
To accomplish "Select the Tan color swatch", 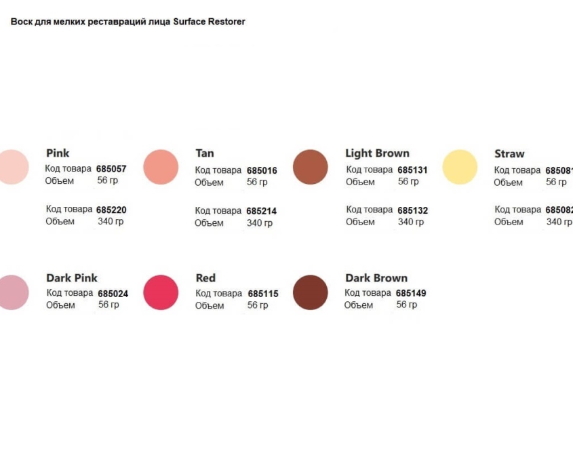I will pyautogui.click(x=161, y=167).
